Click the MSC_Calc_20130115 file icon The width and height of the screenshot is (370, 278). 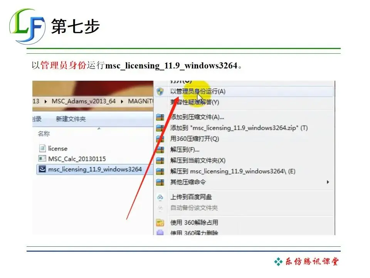[x=42, y=158]
